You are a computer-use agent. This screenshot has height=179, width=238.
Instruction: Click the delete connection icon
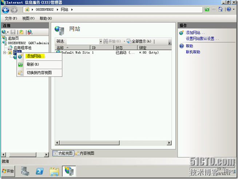pos(30,32)
